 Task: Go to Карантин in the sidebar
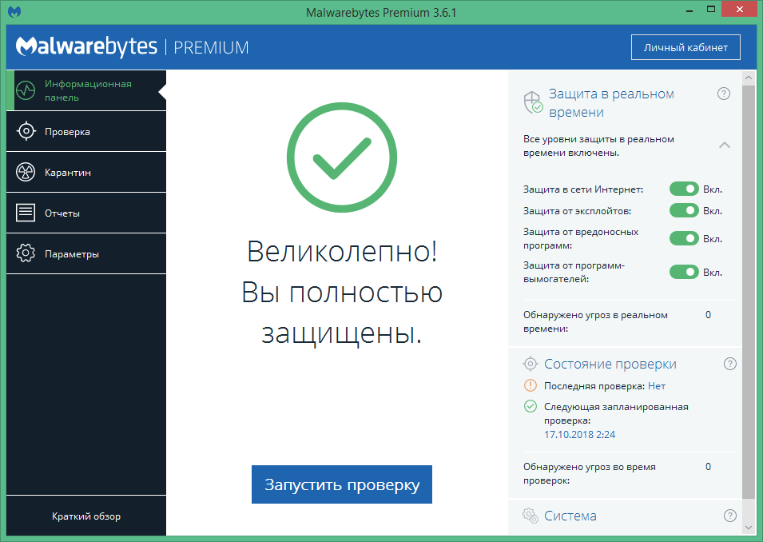click(x=85, y=172)
